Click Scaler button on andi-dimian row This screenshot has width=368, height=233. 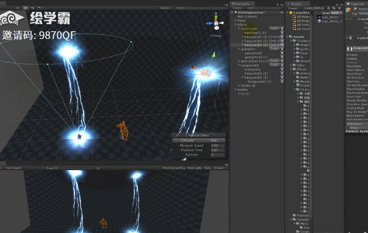coord(274,61)
